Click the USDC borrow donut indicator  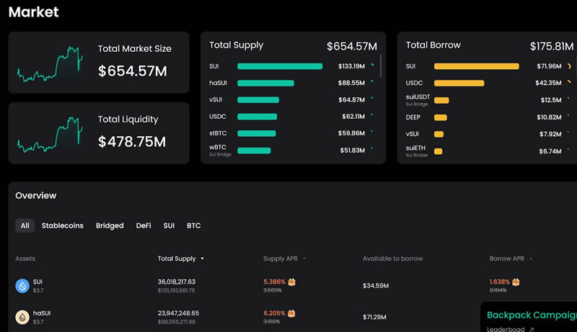pos(569,82)
